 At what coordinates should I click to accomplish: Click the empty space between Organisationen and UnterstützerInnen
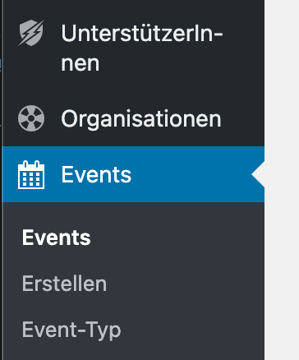(x=133, y=90)
